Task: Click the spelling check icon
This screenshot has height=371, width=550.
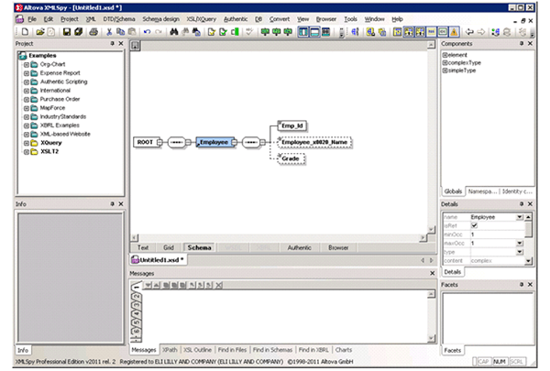Action: pos(249,32)
